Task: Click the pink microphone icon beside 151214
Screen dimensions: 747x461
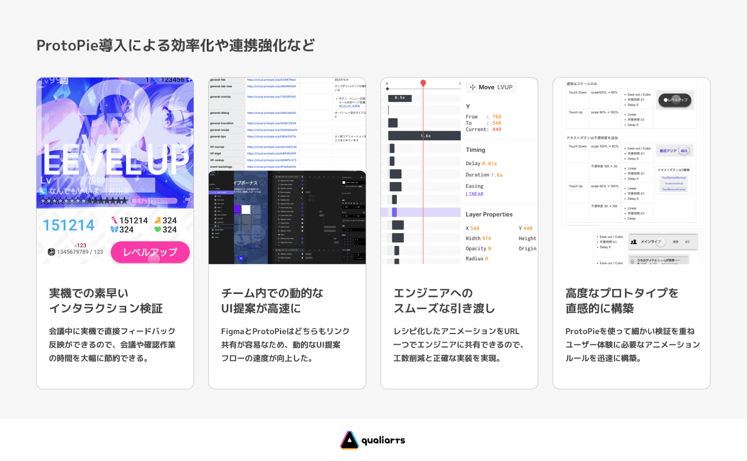Action: pyautogui.click(x=114, y=220)
